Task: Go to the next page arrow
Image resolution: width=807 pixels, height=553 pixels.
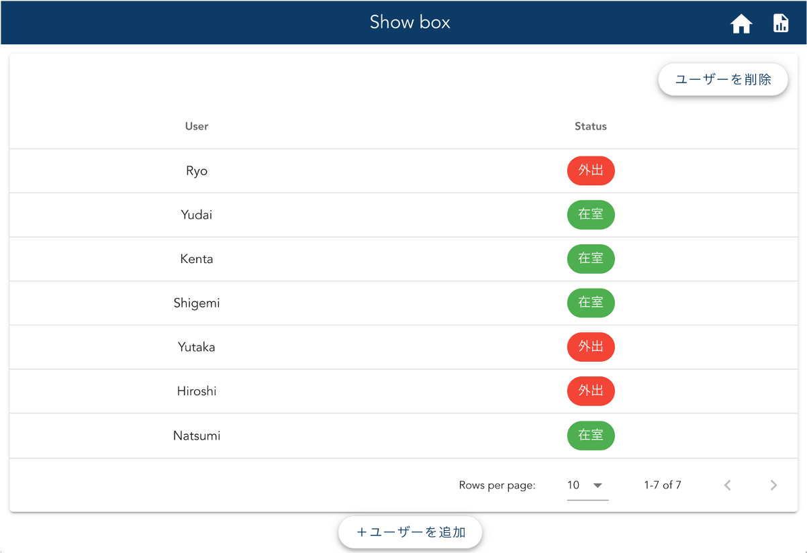Action: pos(773,485)
